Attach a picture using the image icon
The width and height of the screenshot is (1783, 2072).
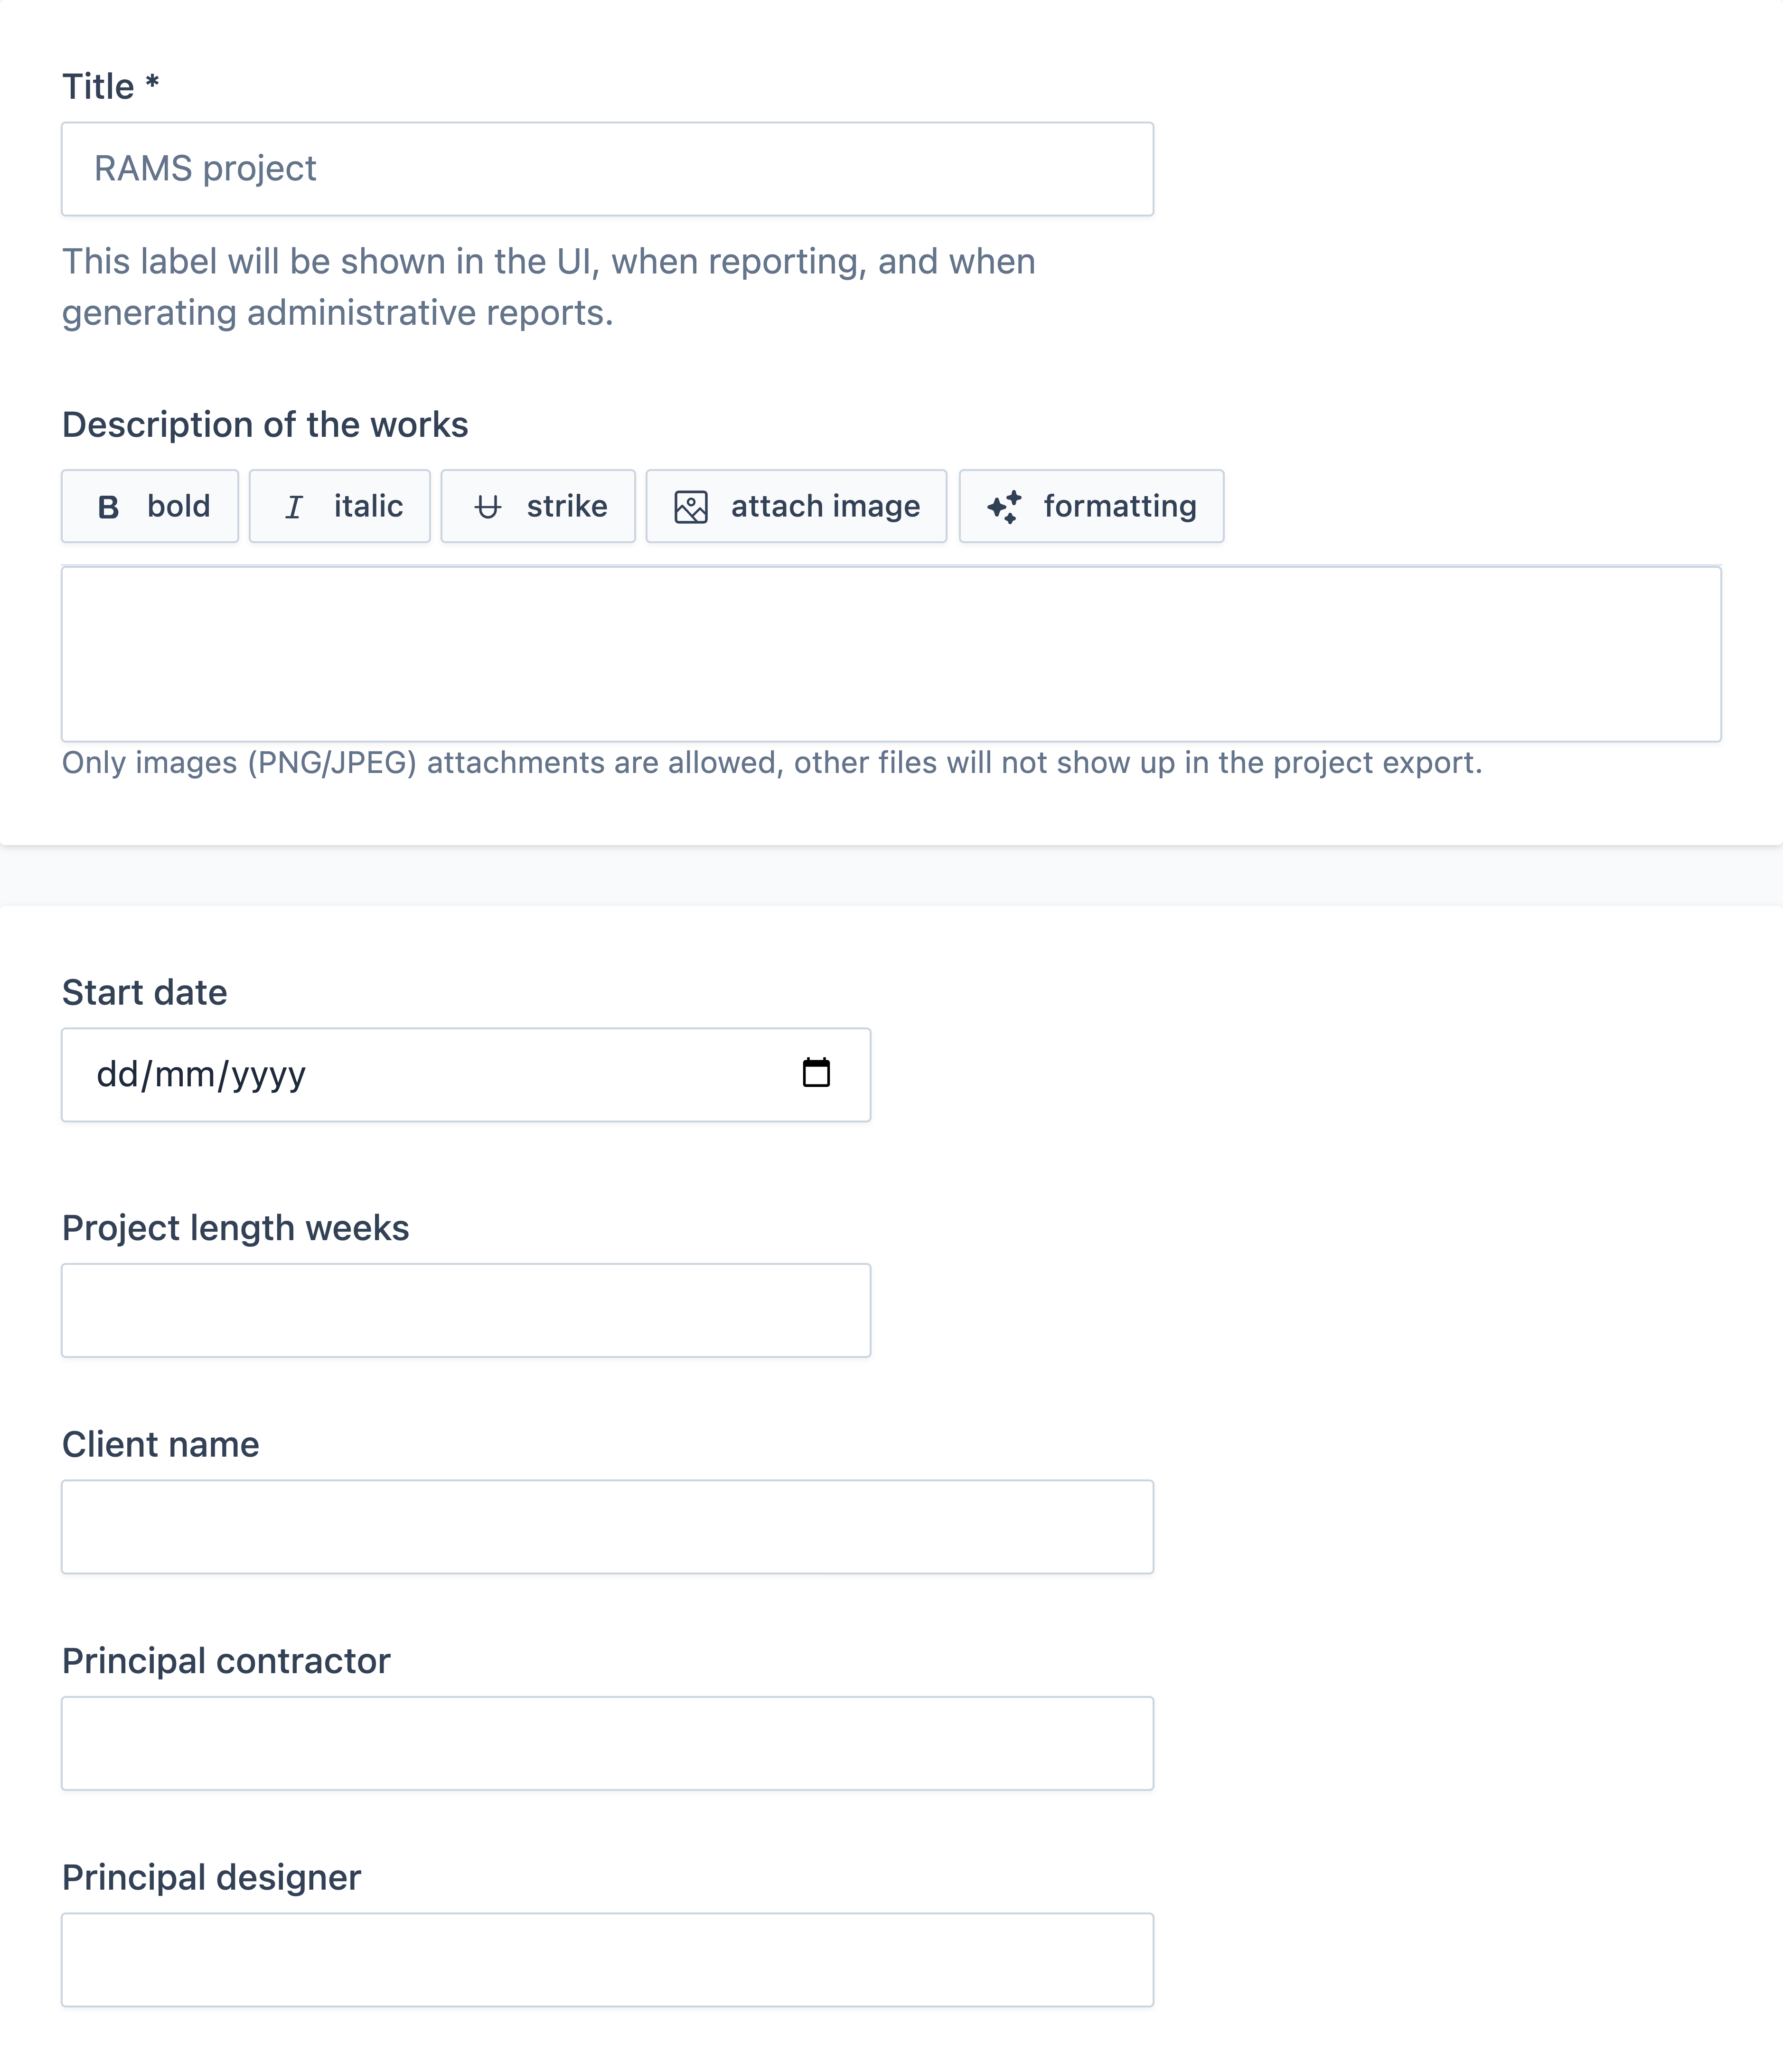(691, 507)
